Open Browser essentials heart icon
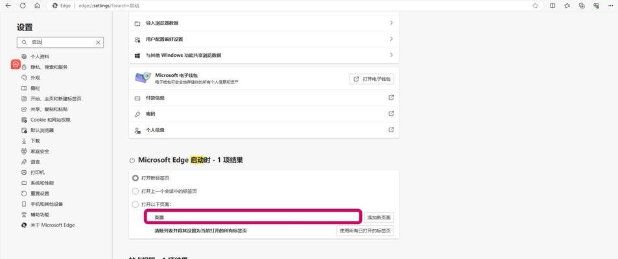This screenshot has height=259, width=618. click(597, 6)
